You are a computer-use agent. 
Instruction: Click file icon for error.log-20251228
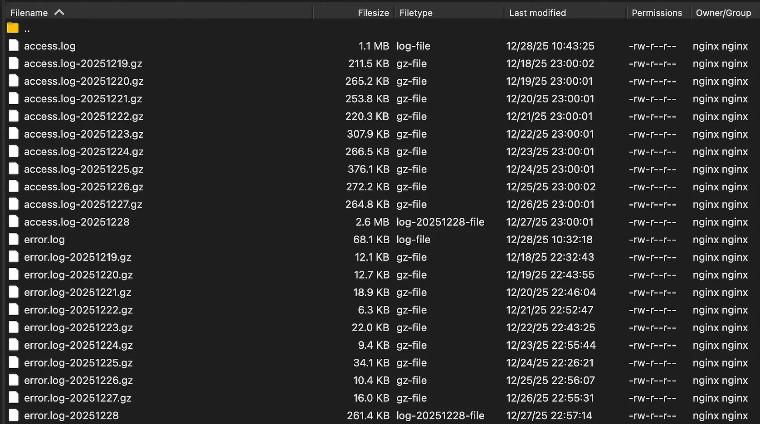pyautogui.click(x=14, y=415)
